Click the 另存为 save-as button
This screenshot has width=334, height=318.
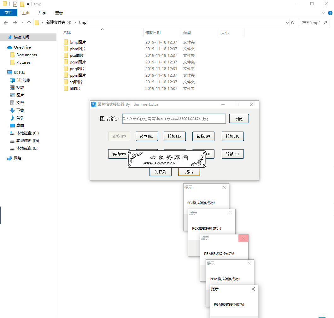click(x=161, y=172)
